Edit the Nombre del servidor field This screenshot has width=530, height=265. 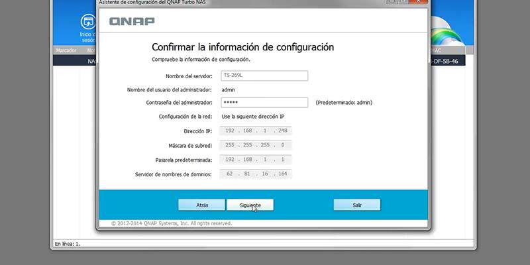[x=264, y=76]
